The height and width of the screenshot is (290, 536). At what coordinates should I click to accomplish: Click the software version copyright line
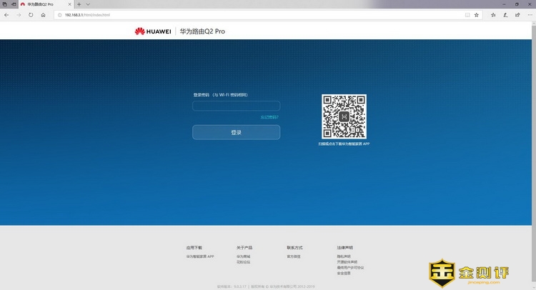click(x=266, y=286)
